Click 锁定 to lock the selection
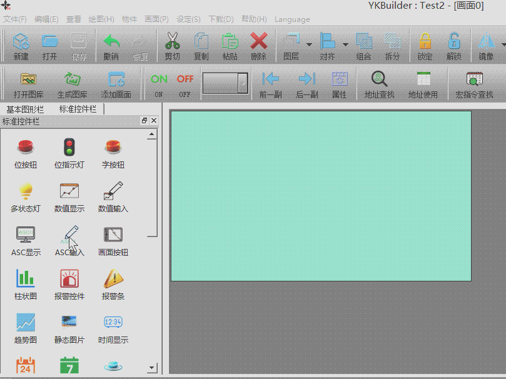 425,46
